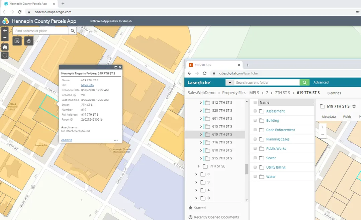Click the address search magnifier button
Screen dimensions: 361x220
point(73,31)
